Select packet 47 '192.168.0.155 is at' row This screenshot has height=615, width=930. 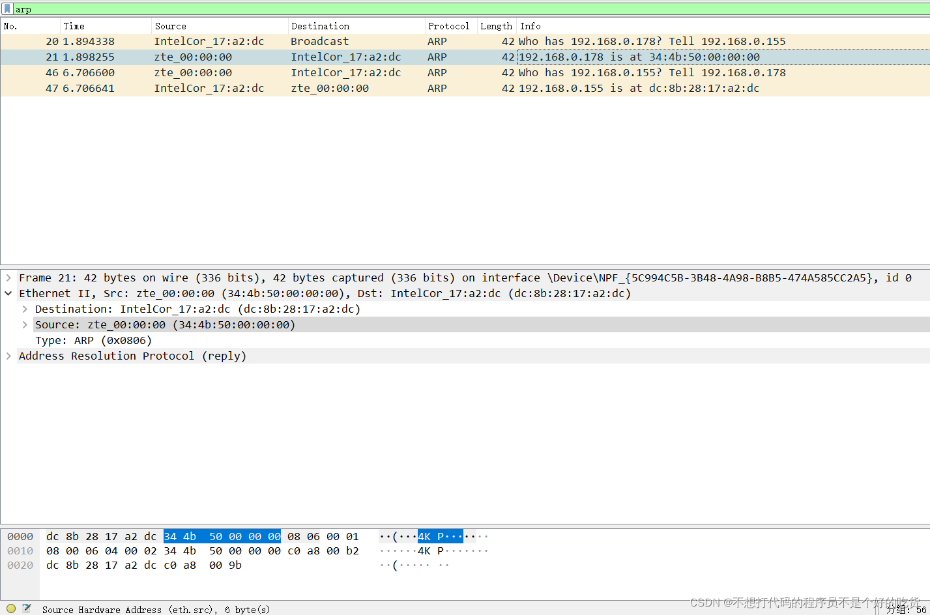pos(465,88)
